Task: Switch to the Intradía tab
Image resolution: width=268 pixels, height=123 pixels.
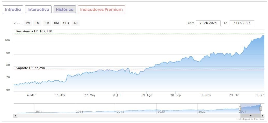Action: (13, 9)
